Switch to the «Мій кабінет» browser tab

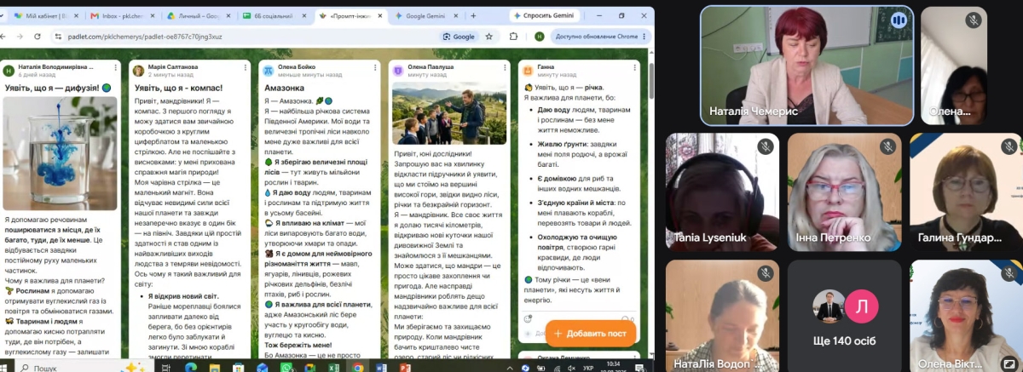pyautogui.click(x=44, y=15)
